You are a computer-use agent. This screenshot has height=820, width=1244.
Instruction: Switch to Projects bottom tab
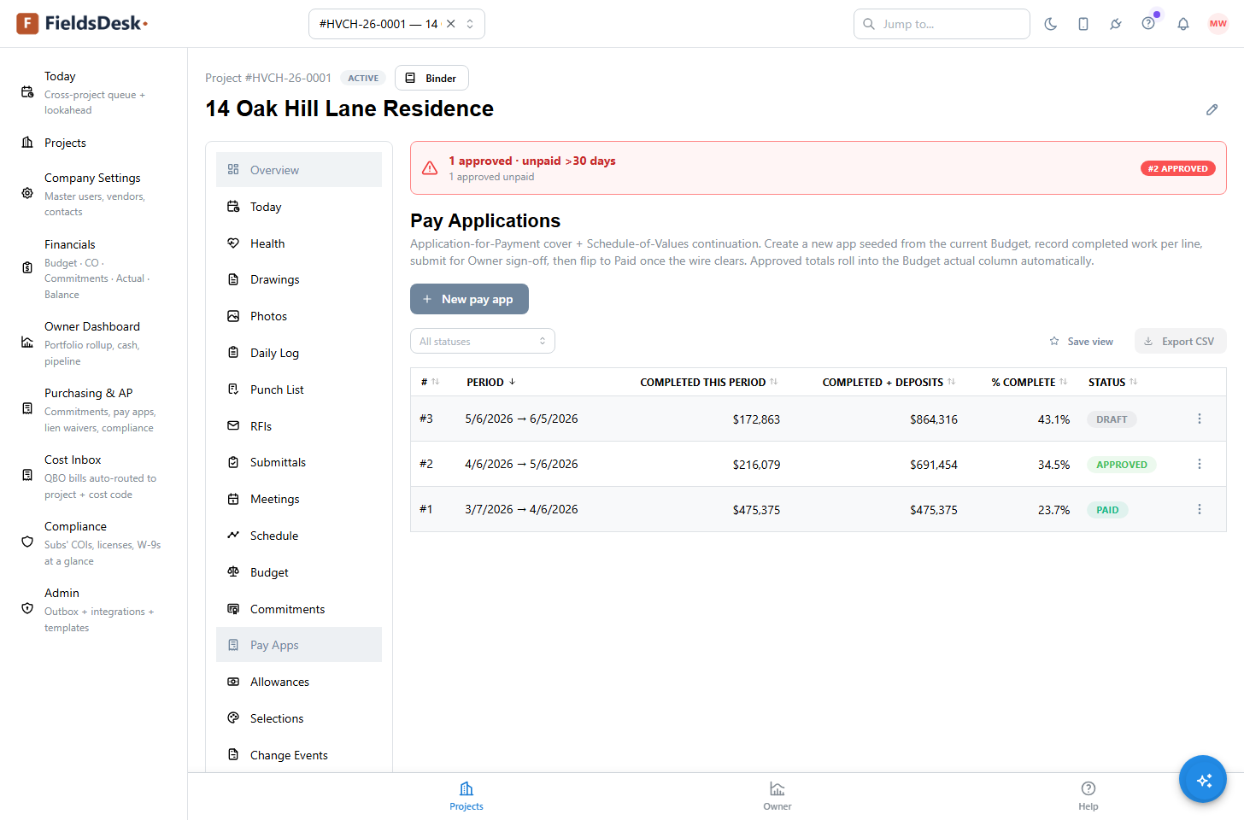[466, 796]
